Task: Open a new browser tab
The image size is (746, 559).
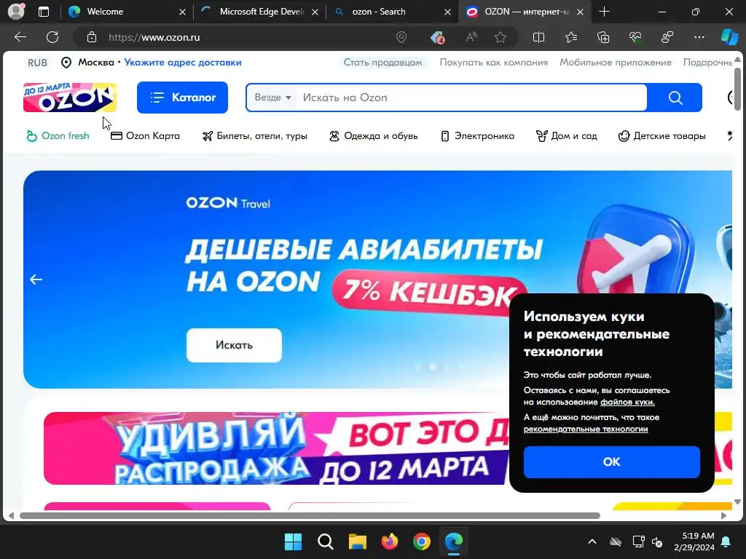Action: [604, 12]
